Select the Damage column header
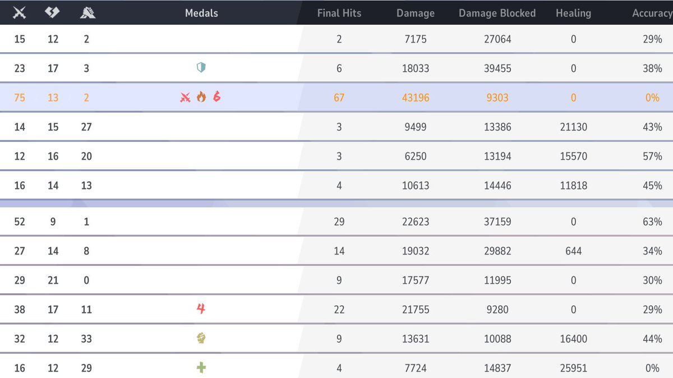673x378 pixels. [x=416, y=13]
